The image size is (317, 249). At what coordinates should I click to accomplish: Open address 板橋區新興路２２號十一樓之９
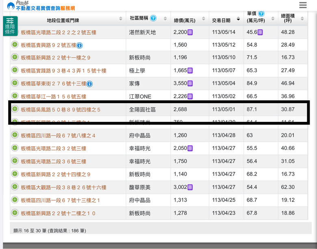[56, 58]
